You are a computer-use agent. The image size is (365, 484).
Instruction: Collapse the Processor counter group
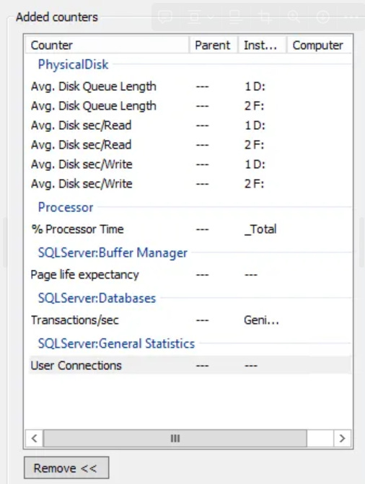tap(66, 207)
